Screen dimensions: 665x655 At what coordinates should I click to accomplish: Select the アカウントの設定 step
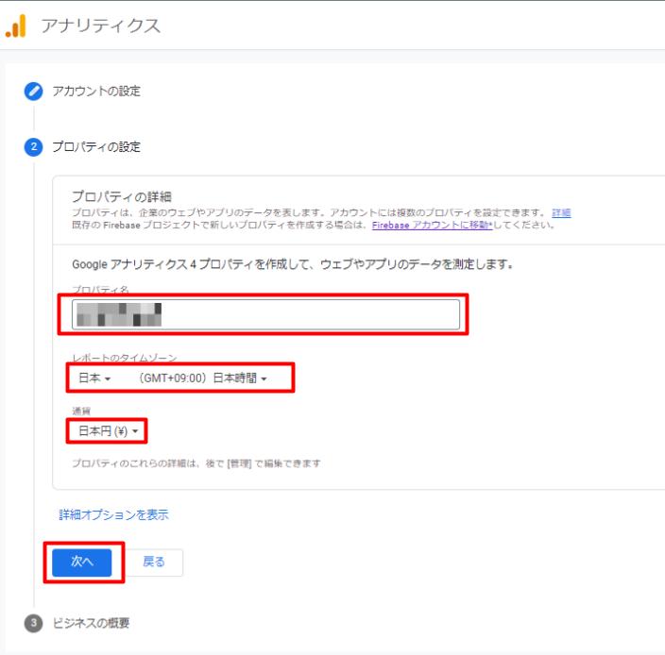96,92
